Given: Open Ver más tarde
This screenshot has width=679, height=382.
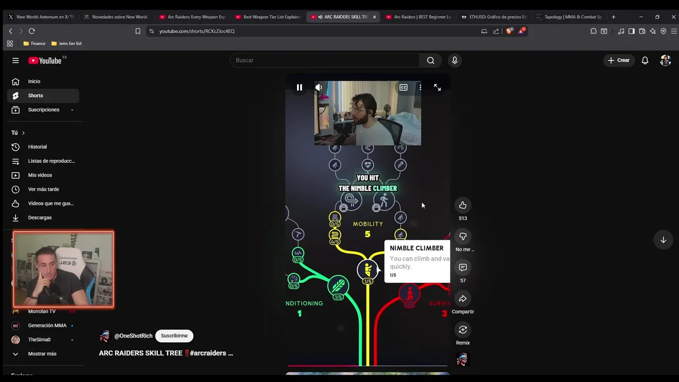Looking at the screenshot, I should [x=43, y=189].
